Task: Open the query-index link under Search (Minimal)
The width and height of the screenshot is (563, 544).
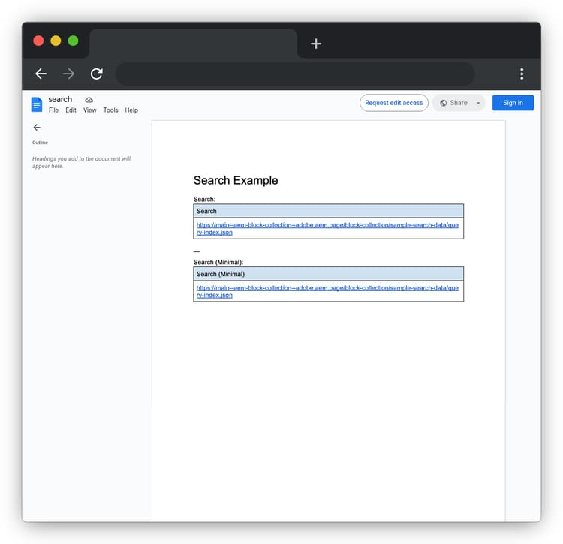Action: 327,288
